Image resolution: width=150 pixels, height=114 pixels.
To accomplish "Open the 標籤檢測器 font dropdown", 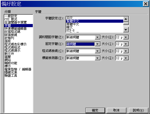I will tap(98, 58).
